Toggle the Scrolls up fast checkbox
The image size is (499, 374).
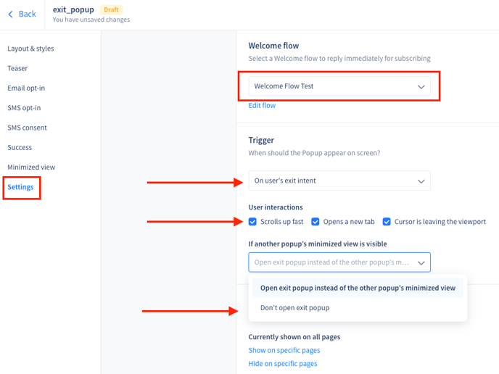coord(252,222)
